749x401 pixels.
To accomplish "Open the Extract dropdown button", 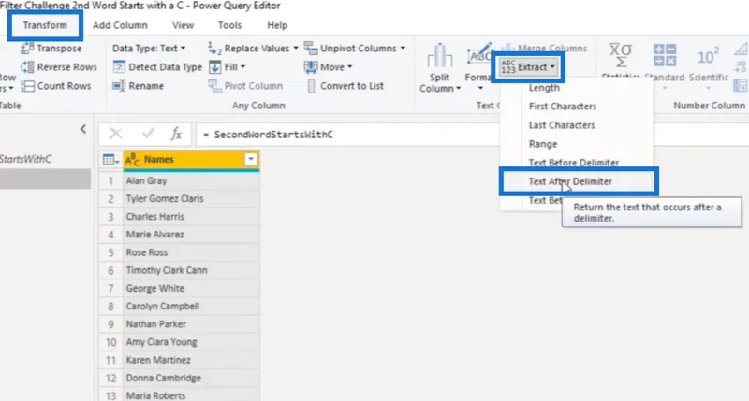I will [x=528, y=67].
